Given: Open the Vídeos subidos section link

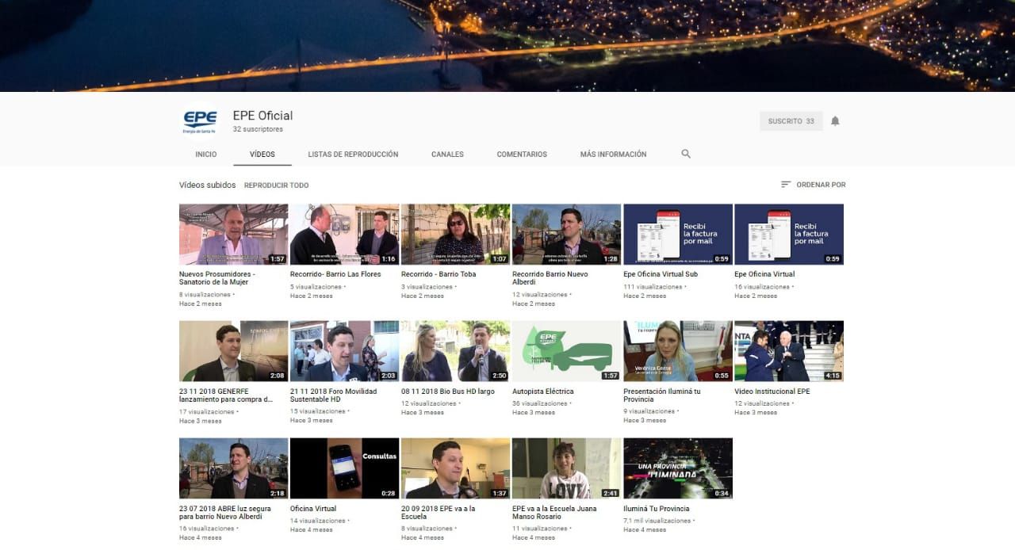Looking at the screenshot, I should [x=207, y=185].
